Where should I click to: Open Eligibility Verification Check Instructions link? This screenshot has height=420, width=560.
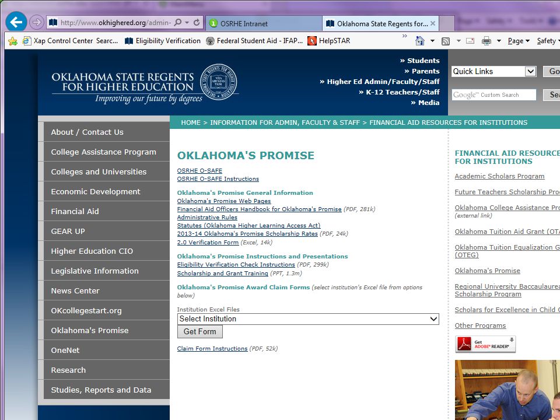236,265
